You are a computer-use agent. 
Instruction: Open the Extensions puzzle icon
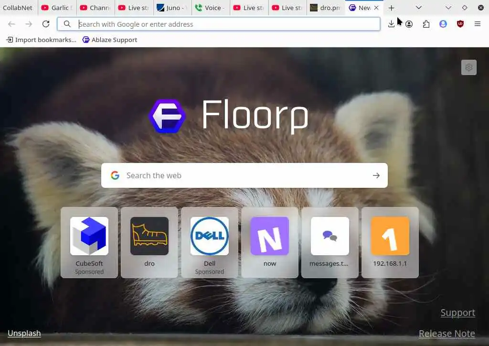point(426,24)
